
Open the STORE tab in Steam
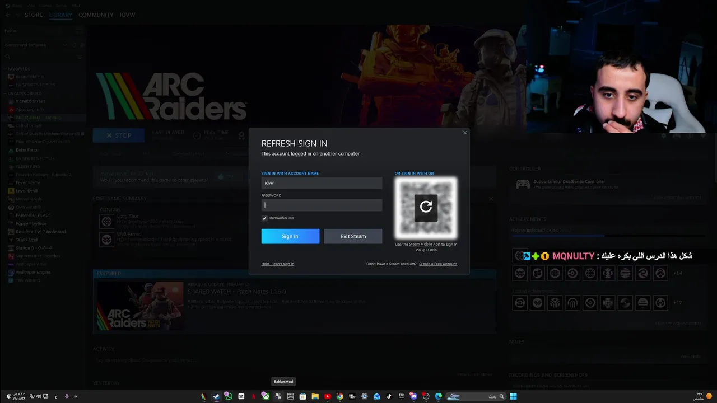tap(34, 15)
